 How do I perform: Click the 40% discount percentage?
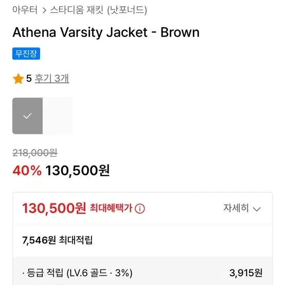pyautogui.click(x=27, y=170)
